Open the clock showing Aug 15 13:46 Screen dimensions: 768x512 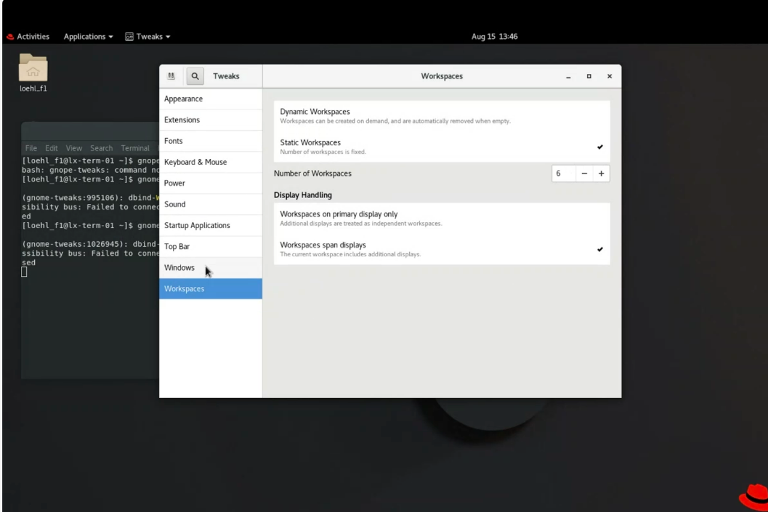(494, 37)
